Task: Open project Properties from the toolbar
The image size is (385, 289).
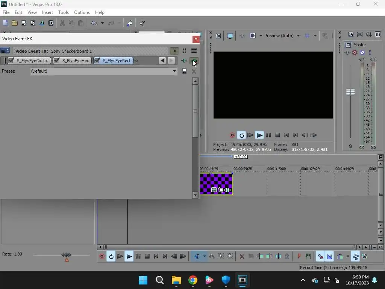Action: (x=51, y=23)
